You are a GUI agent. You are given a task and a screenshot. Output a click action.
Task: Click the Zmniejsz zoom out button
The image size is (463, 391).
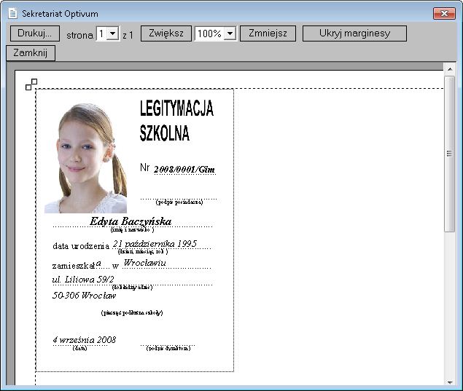(268, 33)
